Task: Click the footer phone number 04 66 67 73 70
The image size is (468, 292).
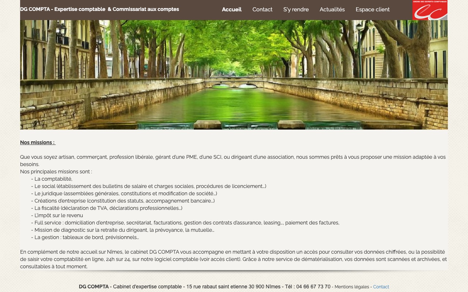Action: (x=313, y=287)
